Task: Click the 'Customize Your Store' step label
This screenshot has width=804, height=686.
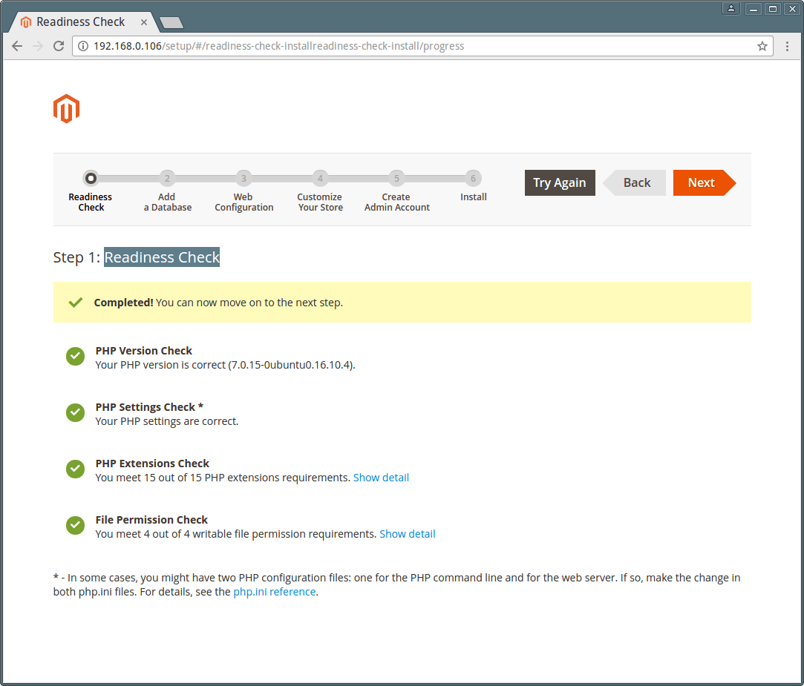Action: 320,202
